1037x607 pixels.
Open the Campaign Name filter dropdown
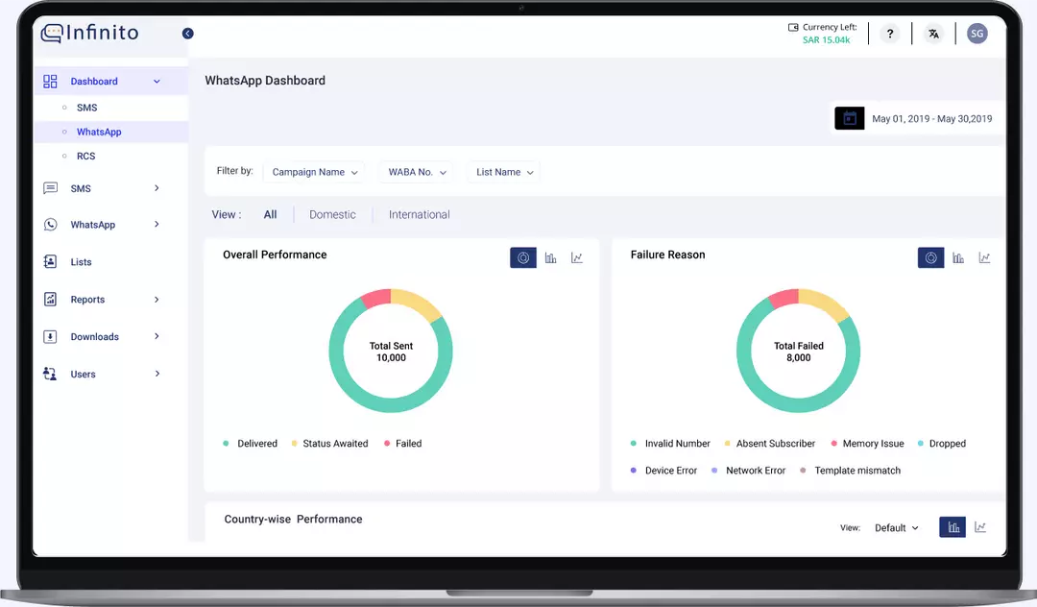click(314, 172)
